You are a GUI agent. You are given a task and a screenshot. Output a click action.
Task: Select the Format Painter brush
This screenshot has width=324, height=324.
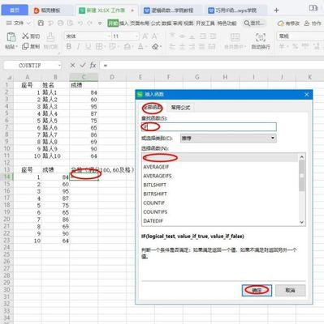click(x=50, y=37)
